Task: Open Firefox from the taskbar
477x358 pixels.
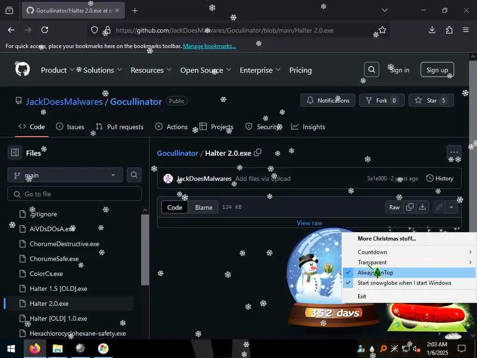Action: (35, 348)
